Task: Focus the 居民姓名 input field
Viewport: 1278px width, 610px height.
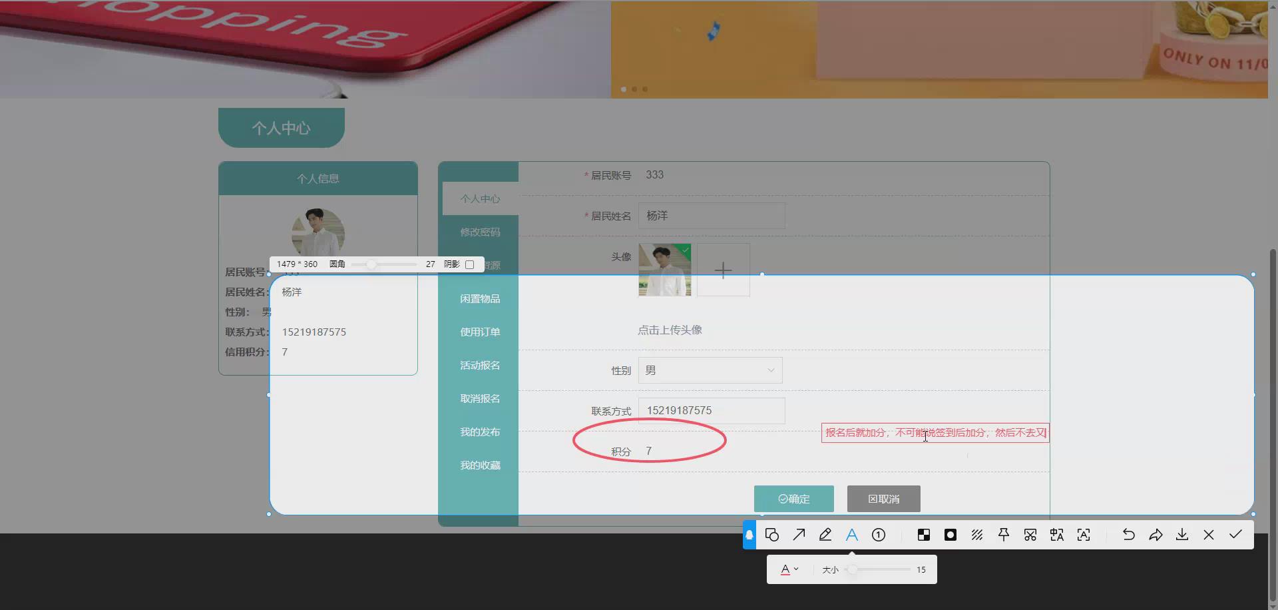Action: click(x=712, y=216)
